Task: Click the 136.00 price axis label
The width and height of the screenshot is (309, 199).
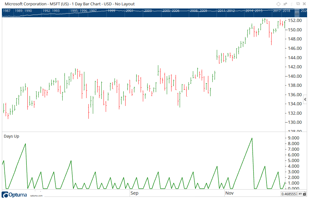Action: (x=295, y=95)
